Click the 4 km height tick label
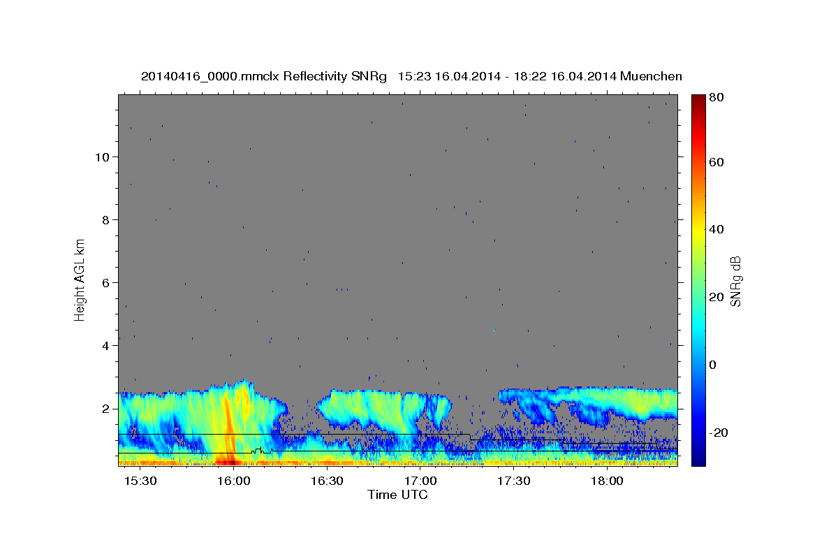The width and height of the screenshot is (838, 559). coord(107,345)
